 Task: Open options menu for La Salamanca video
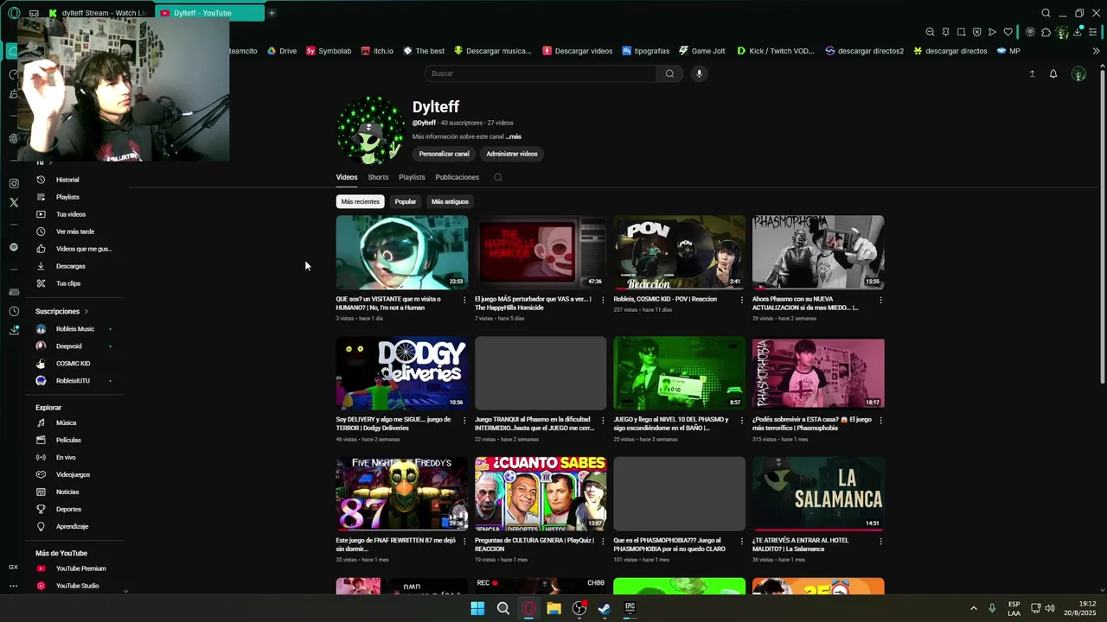[880, 542]
